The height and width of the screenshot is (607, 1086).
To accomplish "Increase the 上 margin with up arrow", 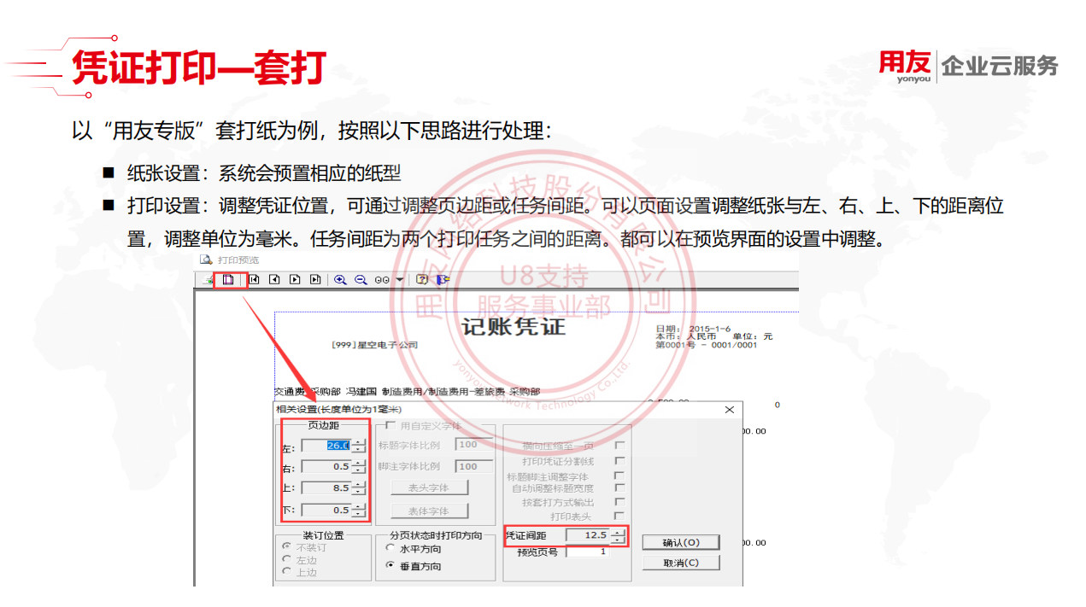I will coord(359,484).
